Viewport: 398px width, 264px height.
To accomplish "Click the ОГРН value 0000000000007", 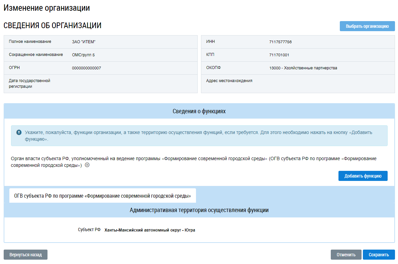I will click(86, 68).
